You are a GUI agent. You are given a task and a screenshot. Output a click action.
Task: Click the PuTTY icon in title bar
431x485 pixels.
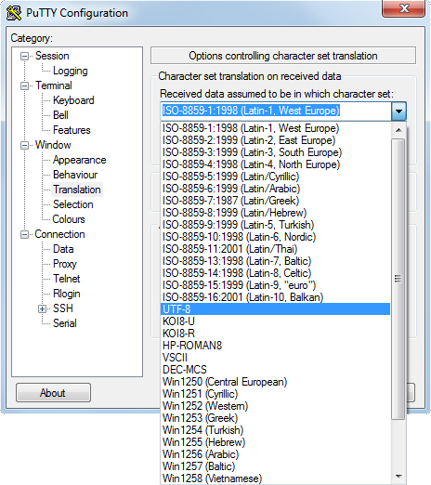tap(14, 13)
